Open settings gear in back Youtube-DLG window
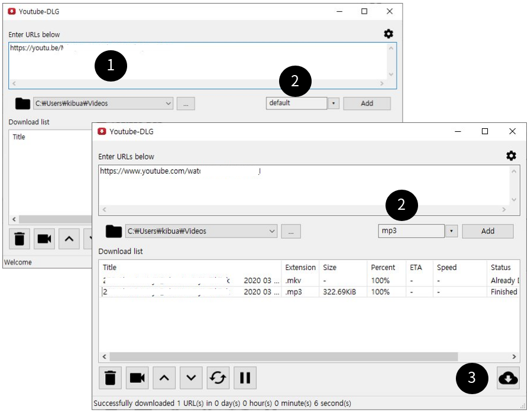This screenshot has height=416, width=531. (388, 34)
